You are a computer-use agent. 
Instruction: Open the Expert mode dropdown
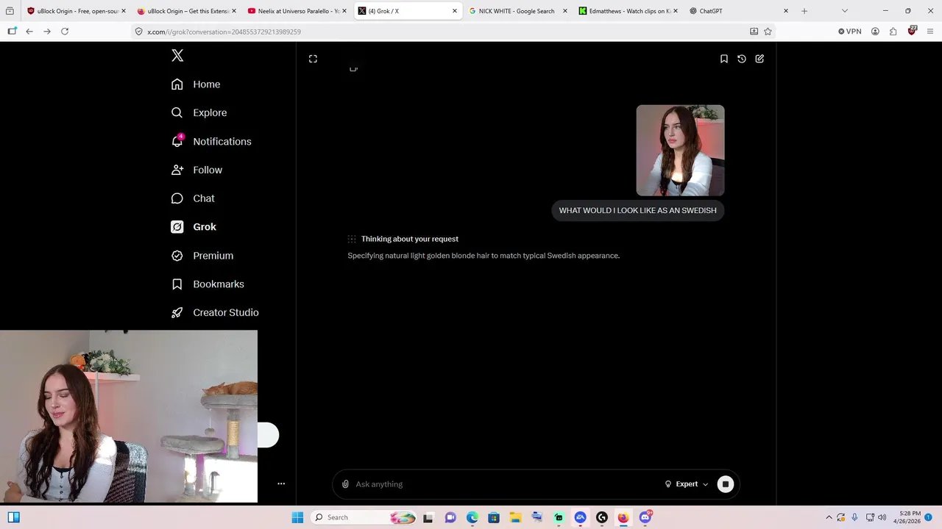[687, 484]
